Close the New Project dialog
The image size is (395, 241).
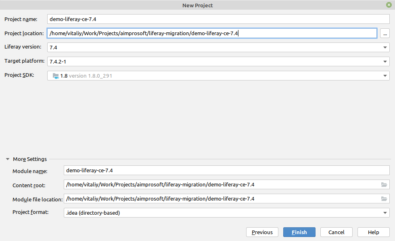coord(389,5)
